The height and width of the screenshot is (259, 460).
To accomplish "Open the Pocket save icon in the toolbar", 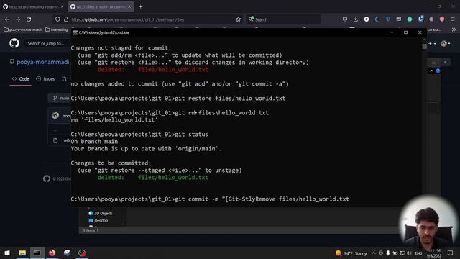I will [345, 19].
